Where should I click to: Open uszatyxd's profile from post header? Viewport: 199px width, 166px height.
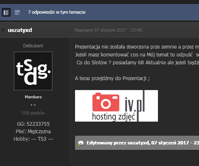20,30
